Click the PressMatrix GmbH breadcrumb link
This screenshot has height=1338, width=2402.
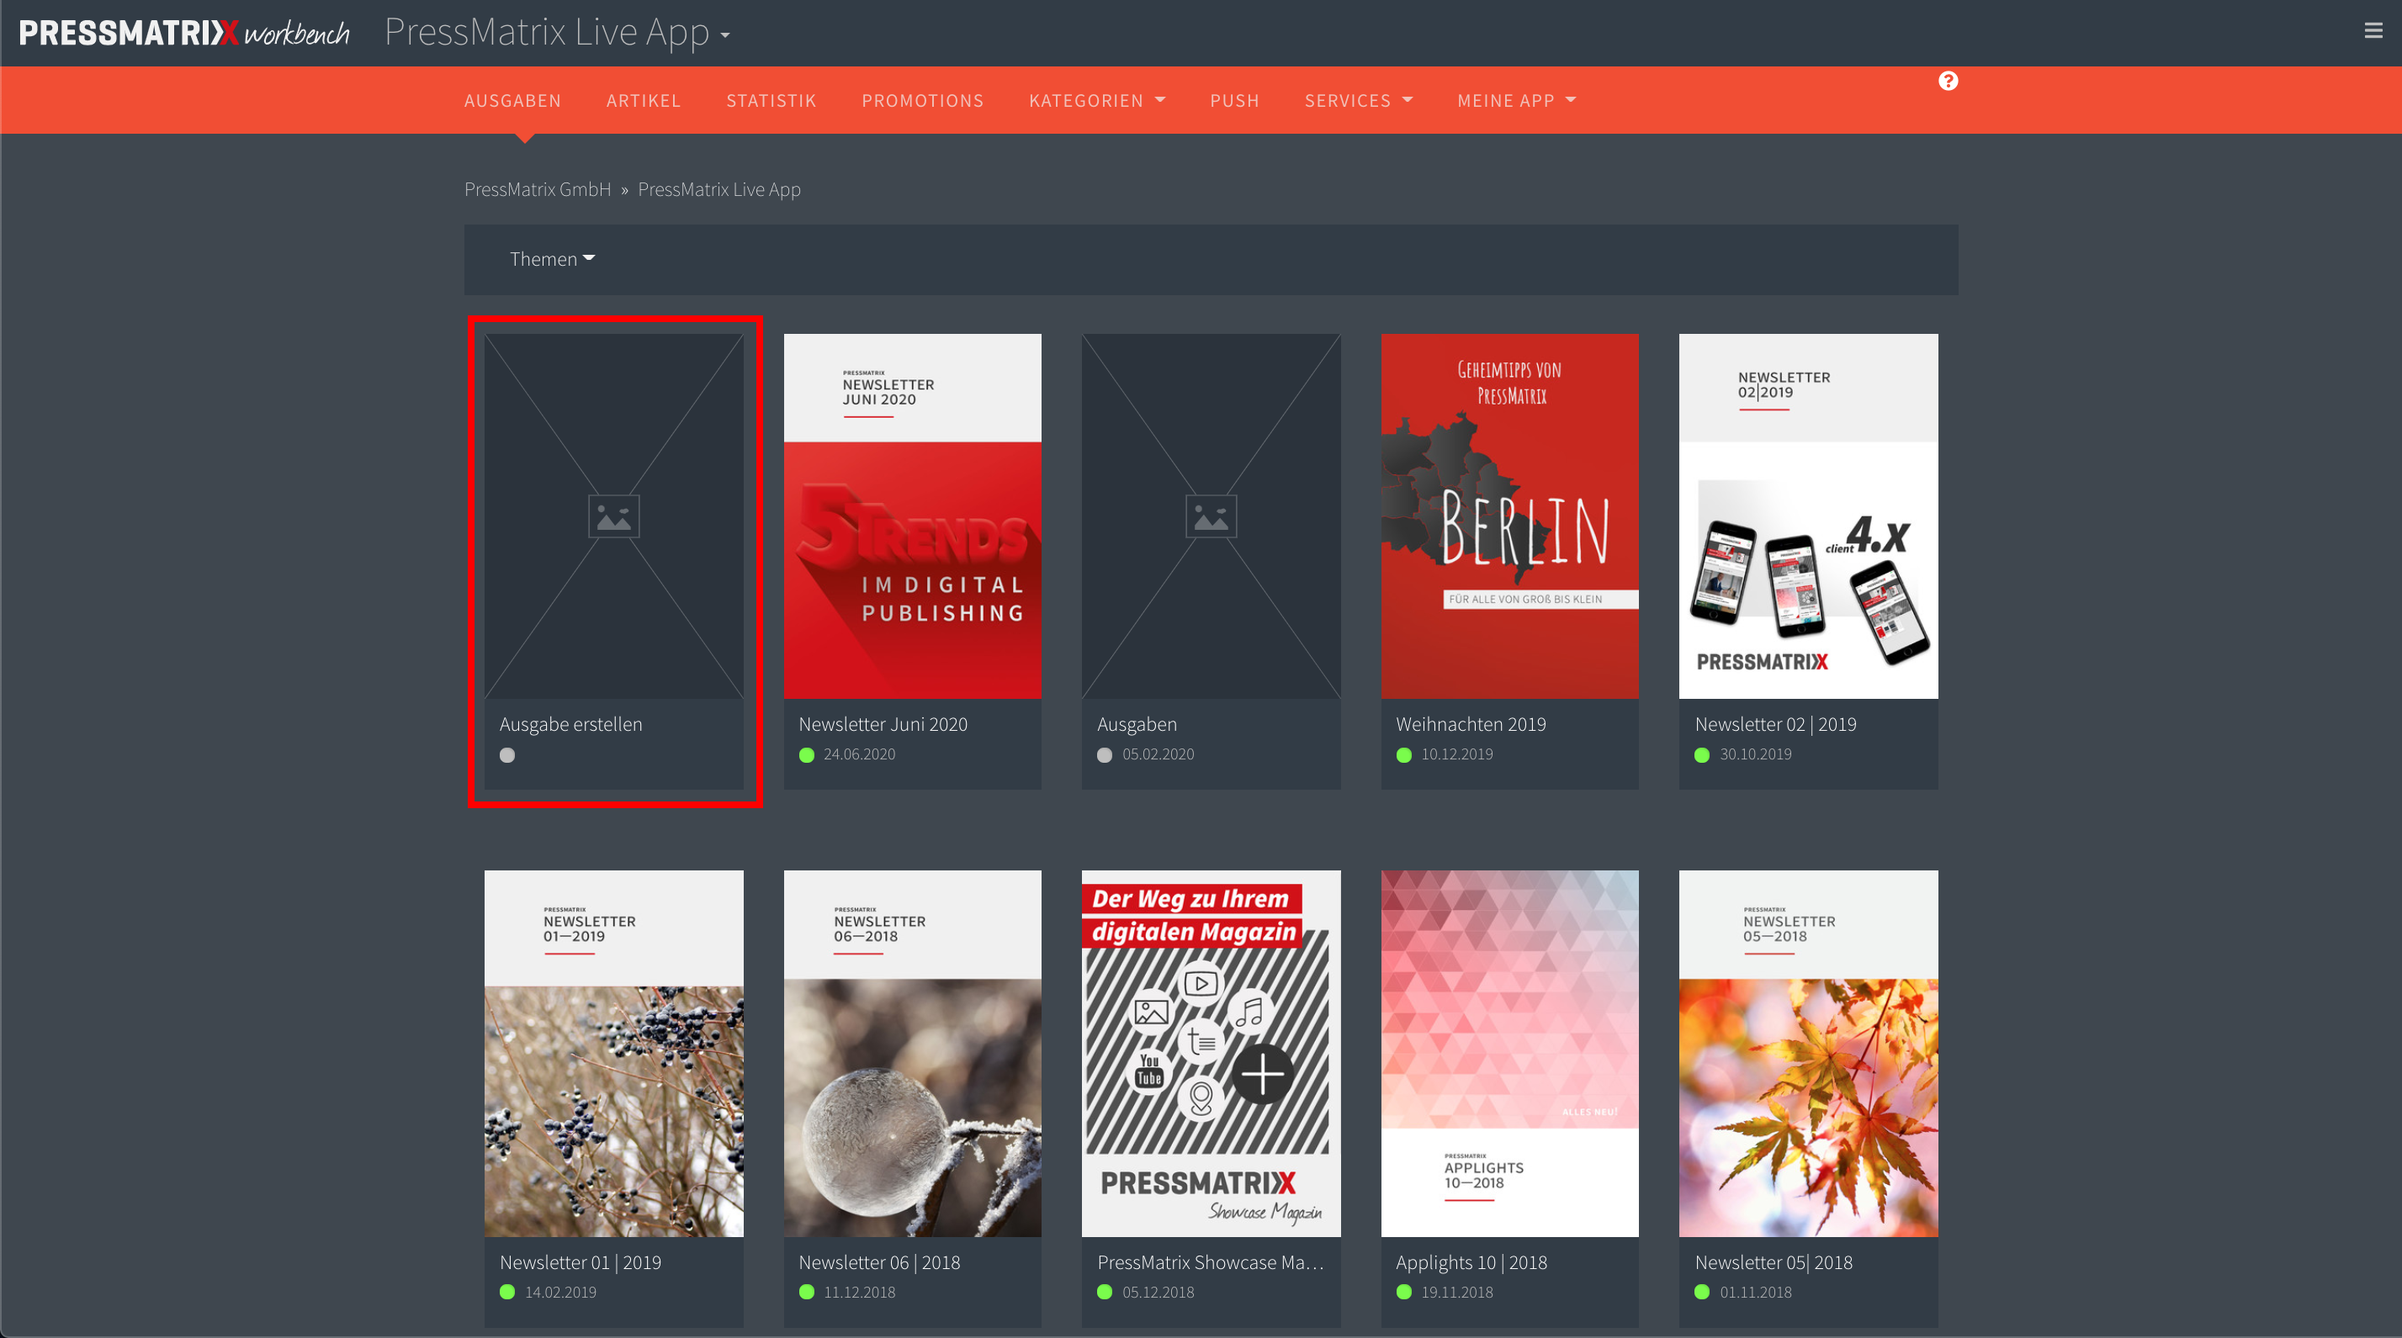tap(538, 189)
